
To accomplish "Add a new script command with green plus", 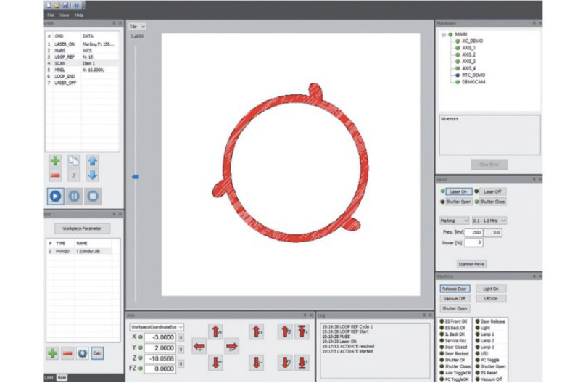I will point(55,160).
